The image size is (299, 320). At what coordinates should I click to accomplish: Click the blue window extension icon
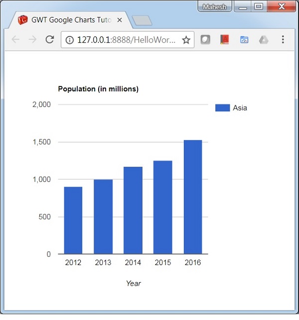click(x=244, y=40)
